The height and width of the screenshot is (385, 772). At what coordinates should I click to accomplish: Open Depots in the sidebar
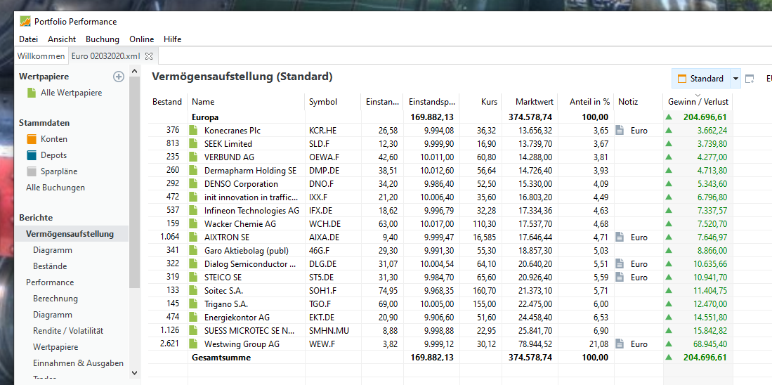[53, 155]
